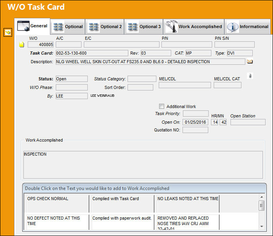Click the General tab window icon
Screen dimensions: 273x236
pyautogui.click(x=23, y=26)
